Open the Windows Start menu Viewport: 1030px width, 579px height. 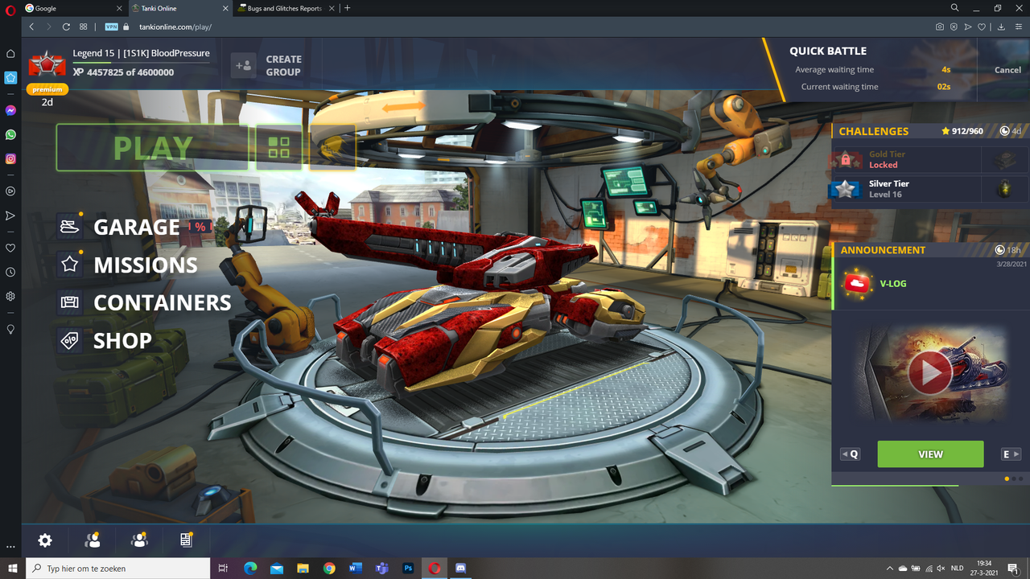pos(12,569)
